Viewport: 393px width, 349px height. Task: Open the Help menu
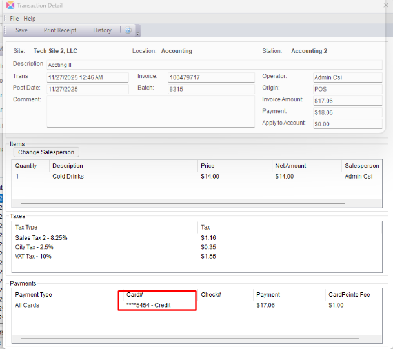[30, 19]
